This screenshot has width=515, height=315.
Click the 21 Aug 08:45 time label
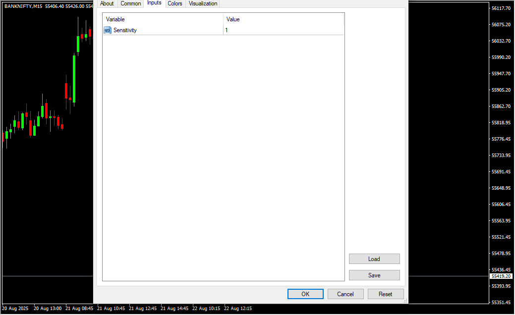79,308
